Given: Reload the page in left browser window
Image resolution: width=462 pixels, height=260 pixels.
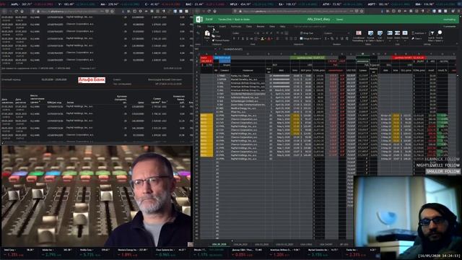Looking at the screenshot, I should click(x=16, y=11).
